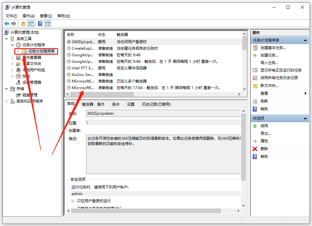This screenshot has height=226, width=312.
Task: Collapse the 系统工具 tree node
Action: [7, 39]
